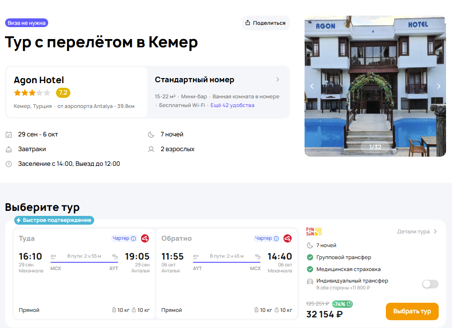Click the three-star hotel rating
Viewport: 452px width, 328px height.
pos(32,93)
